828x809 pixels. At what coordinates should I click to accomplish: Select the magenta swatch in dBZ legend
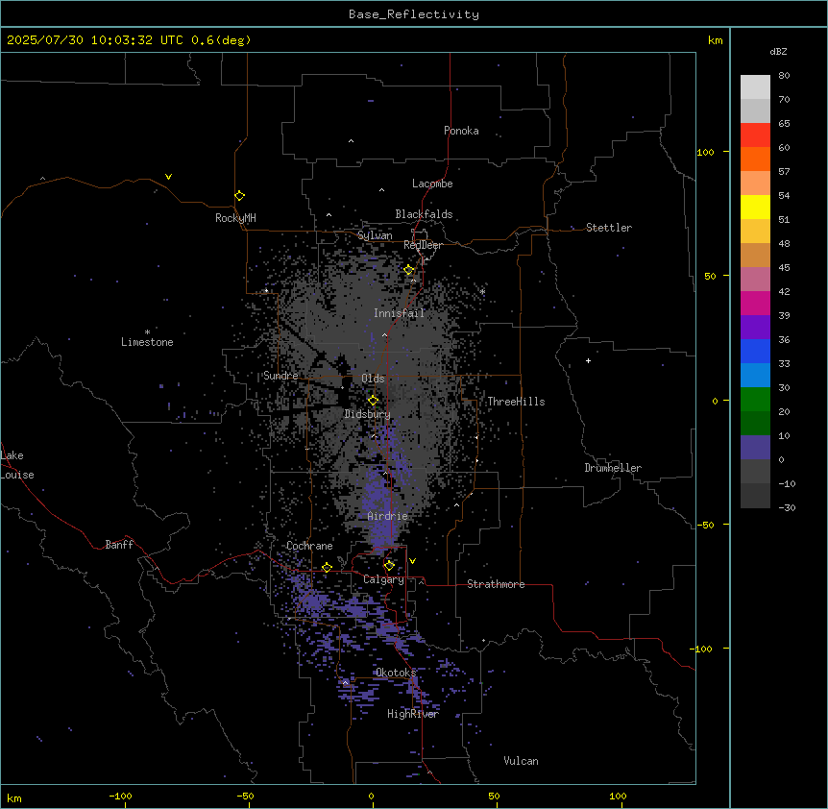(755, 303)
